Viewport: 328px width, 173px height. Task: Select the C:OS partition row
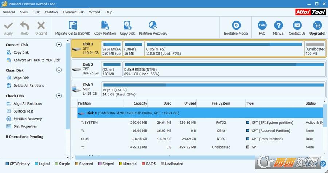coord(200,139)
